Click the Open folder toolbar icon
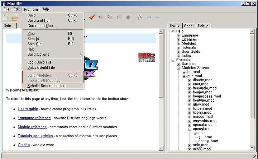Viewport: 258px width, 159px height. pyautogui.click(x=14, y=17)
